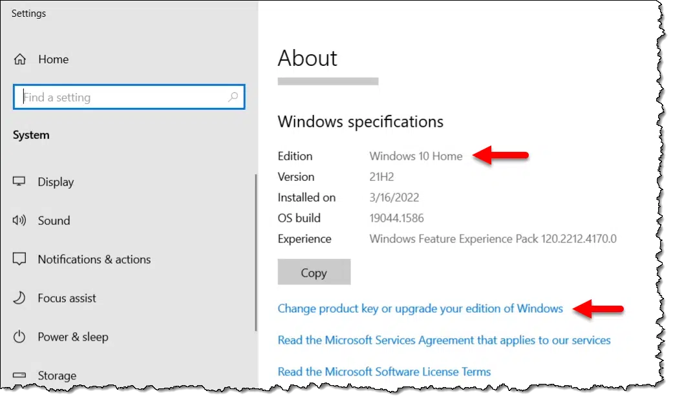Select Focus assist
This screenshot has height=400, width=673.
[67, 298]
